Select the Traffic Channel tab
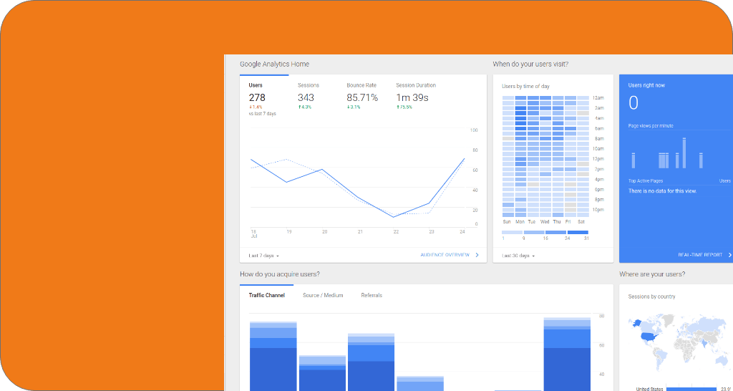The height and width of the screenshot is (391, 733). pos(266,295)
